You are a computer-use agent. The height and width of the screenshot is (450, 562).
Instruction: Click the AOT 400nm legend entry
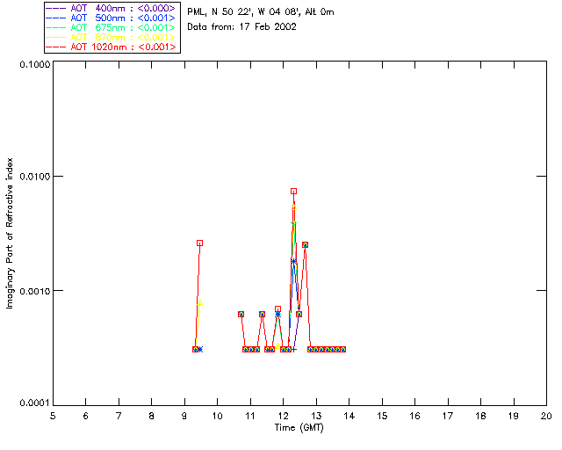coord(111,8)
